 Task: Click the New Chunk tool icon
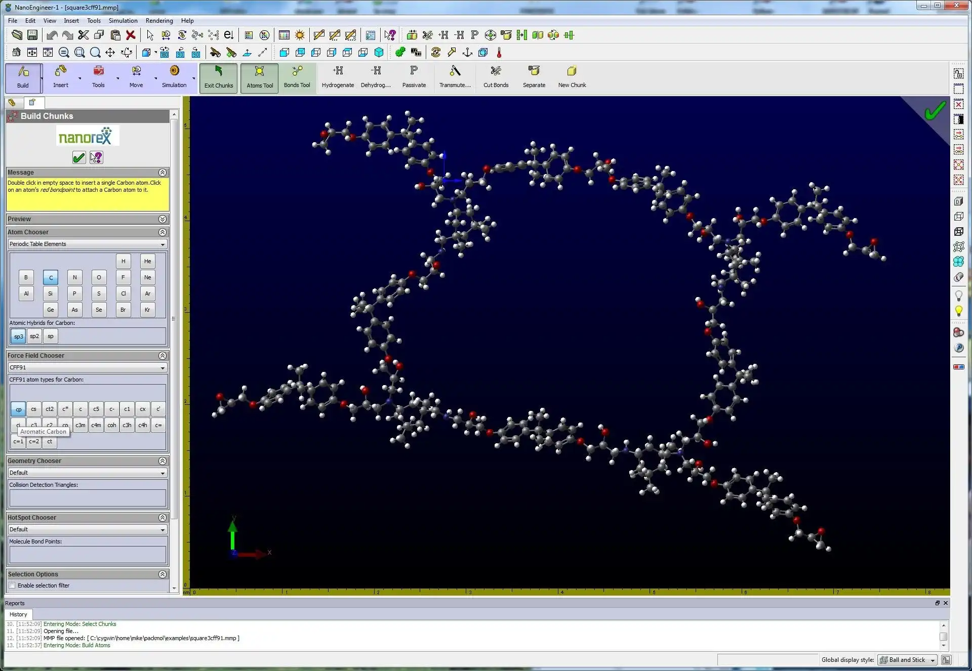coord(572,70)
